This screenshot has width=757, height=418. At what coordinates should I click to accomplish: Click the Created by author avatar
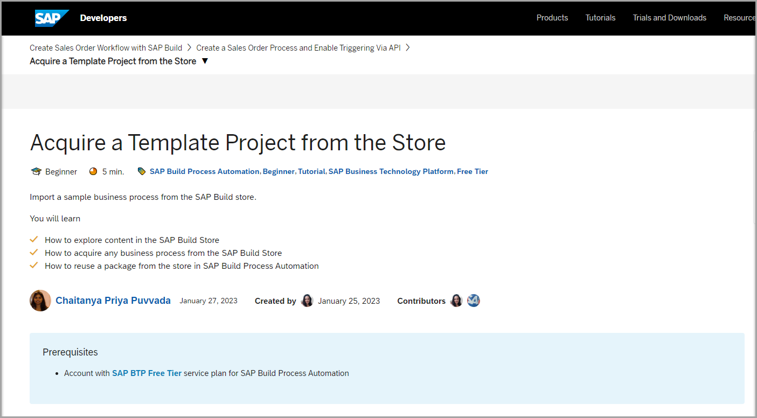point(307,301)
